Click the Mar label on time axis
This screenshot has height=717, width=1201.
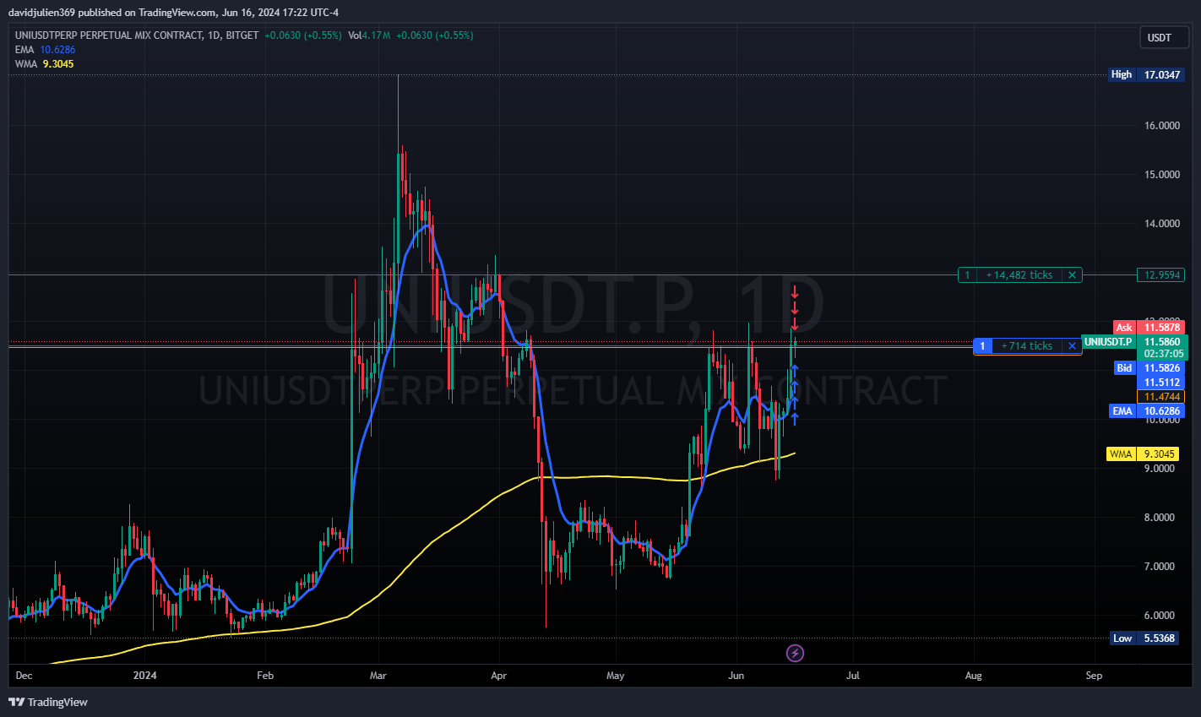[378, 675]
